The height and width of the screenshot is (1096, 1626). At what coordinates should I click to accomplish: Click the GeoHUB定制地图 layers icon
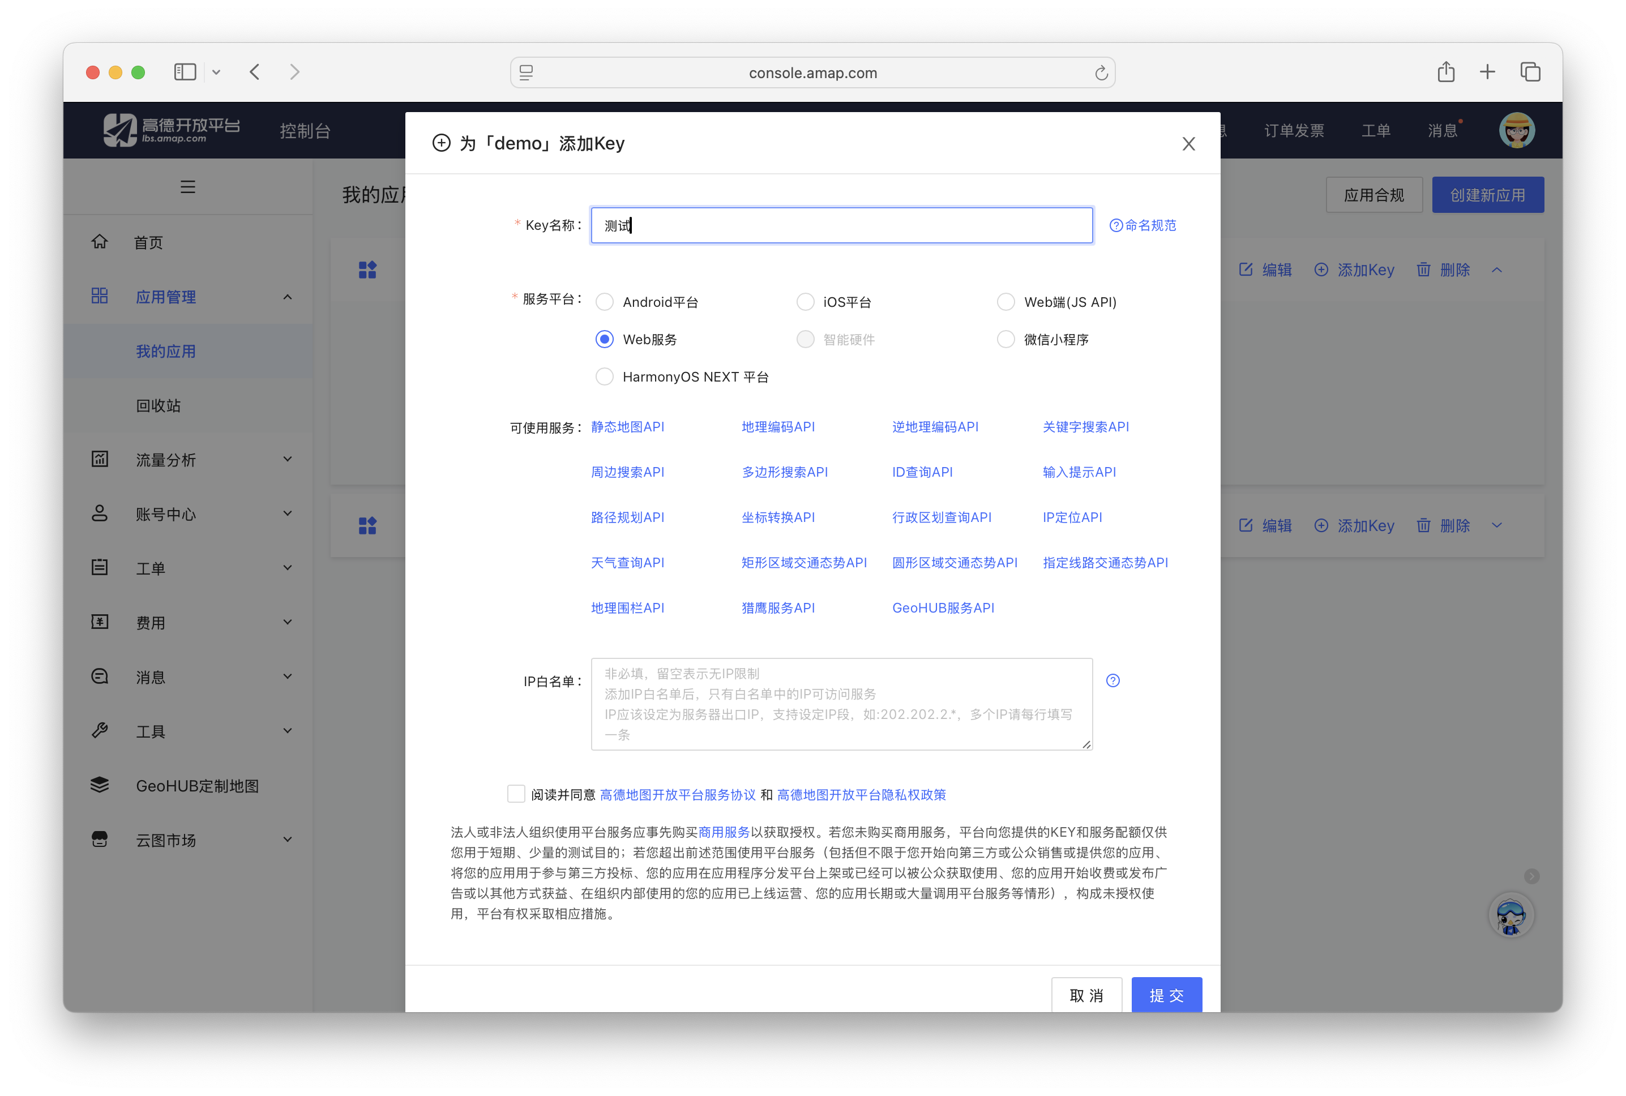point(100,785)
